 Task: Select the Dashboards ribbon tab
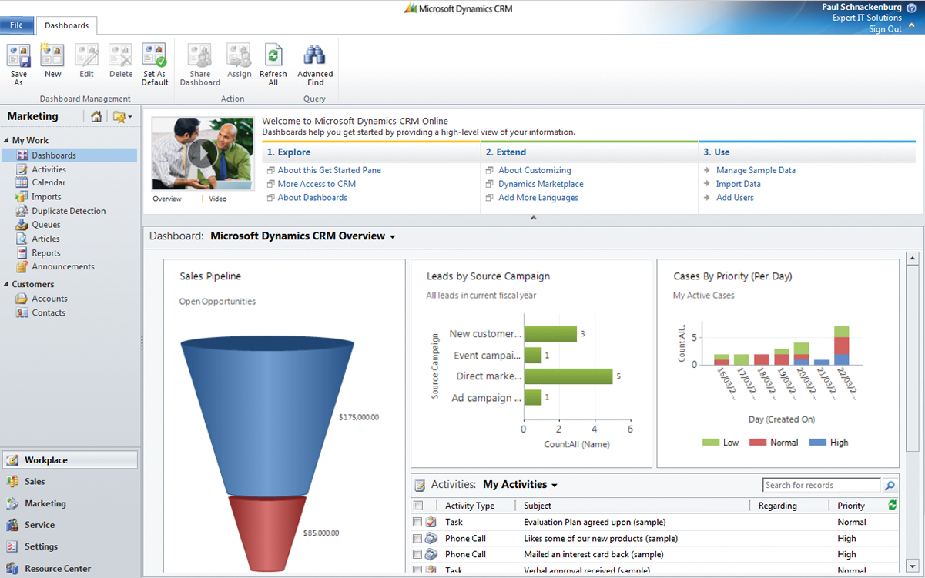click(x=67, y=25)
